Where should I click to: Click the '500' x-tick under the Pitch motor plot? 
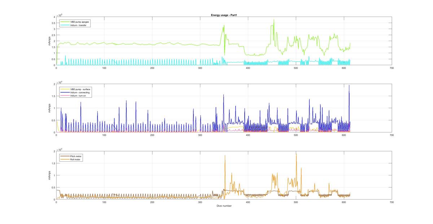(x=296, y=202)
